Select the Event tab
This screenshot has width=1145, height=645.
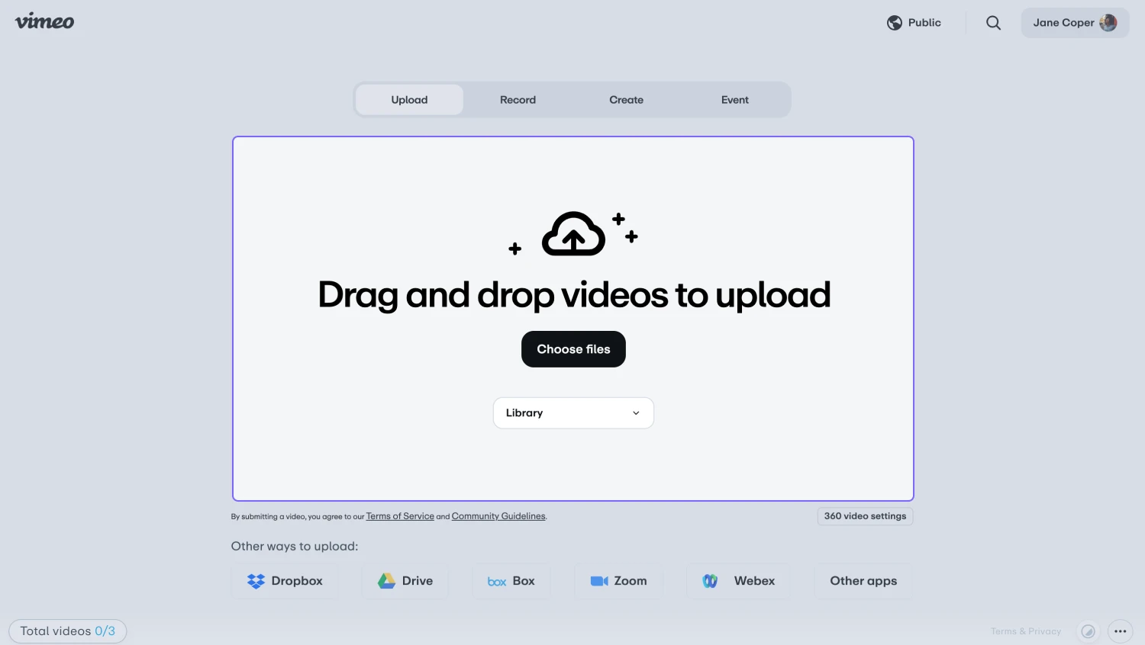tap(734, 100)
